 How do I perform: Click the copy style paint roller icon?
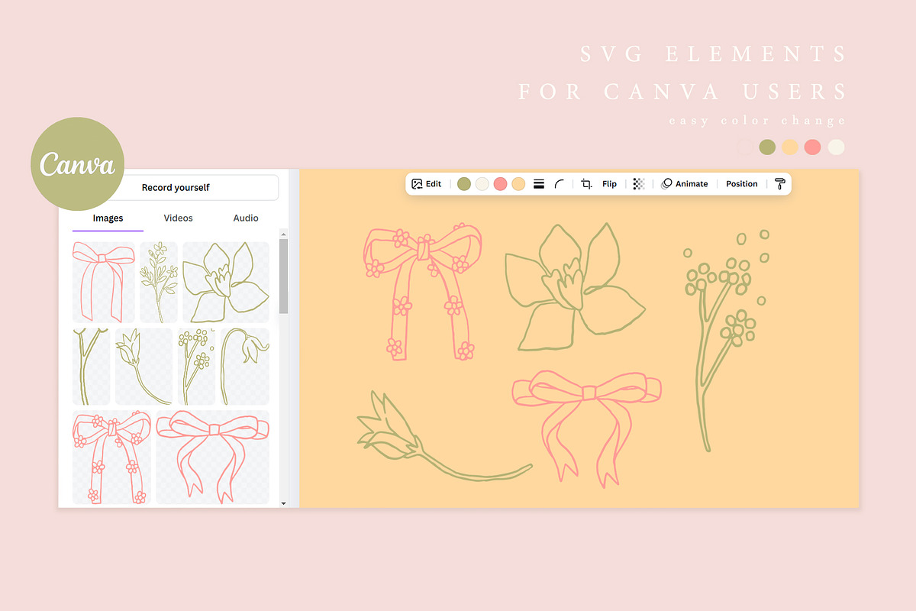(x=779, y=184)
